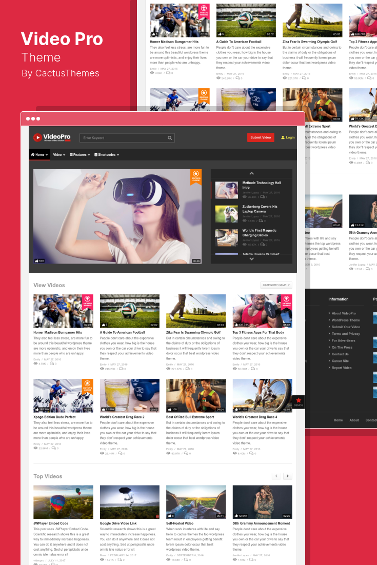377x565 pixels.
Task: Open Best Of Red Bull Extreme Sport title
Action: tap(190, 417)
